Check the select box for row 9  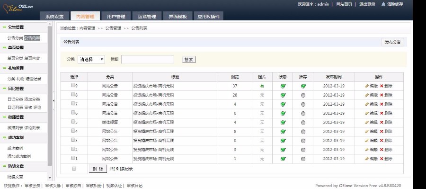tap(73, 85)
